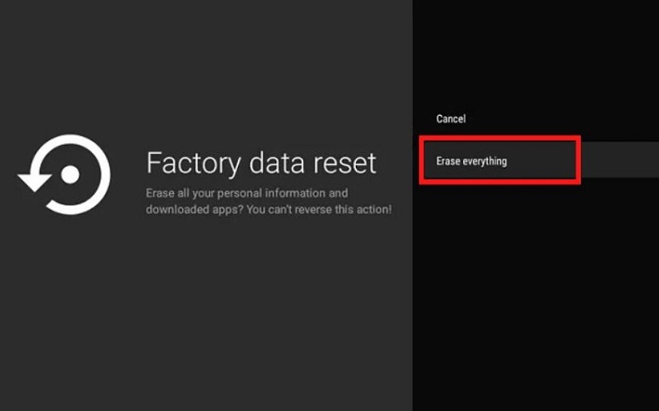Click the erase personal information description text

point(247,193)
